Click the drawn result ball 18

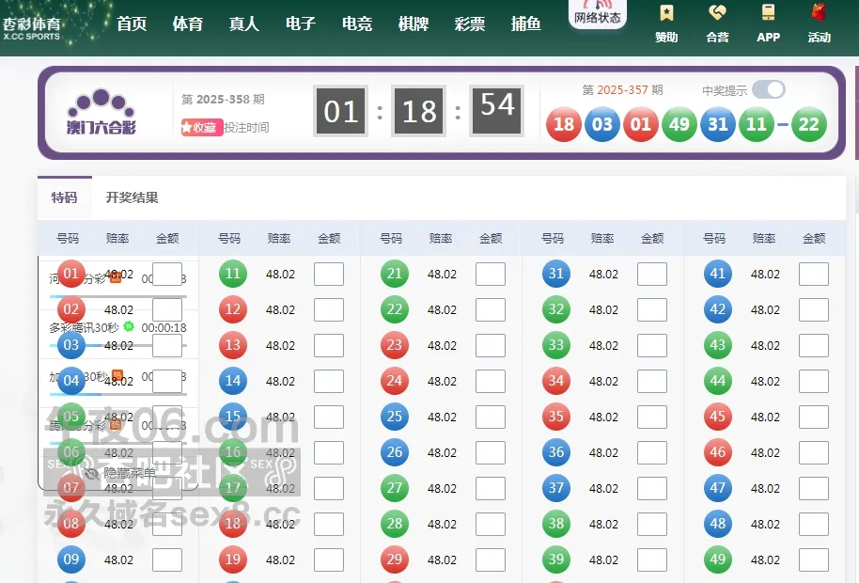pyautogui.click(x=564, y=124)
